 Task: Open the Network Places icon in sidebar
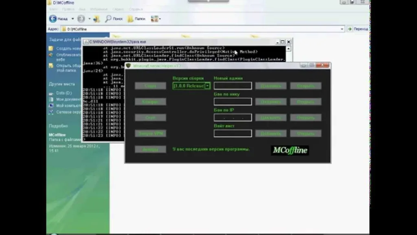tap(51, 112)
